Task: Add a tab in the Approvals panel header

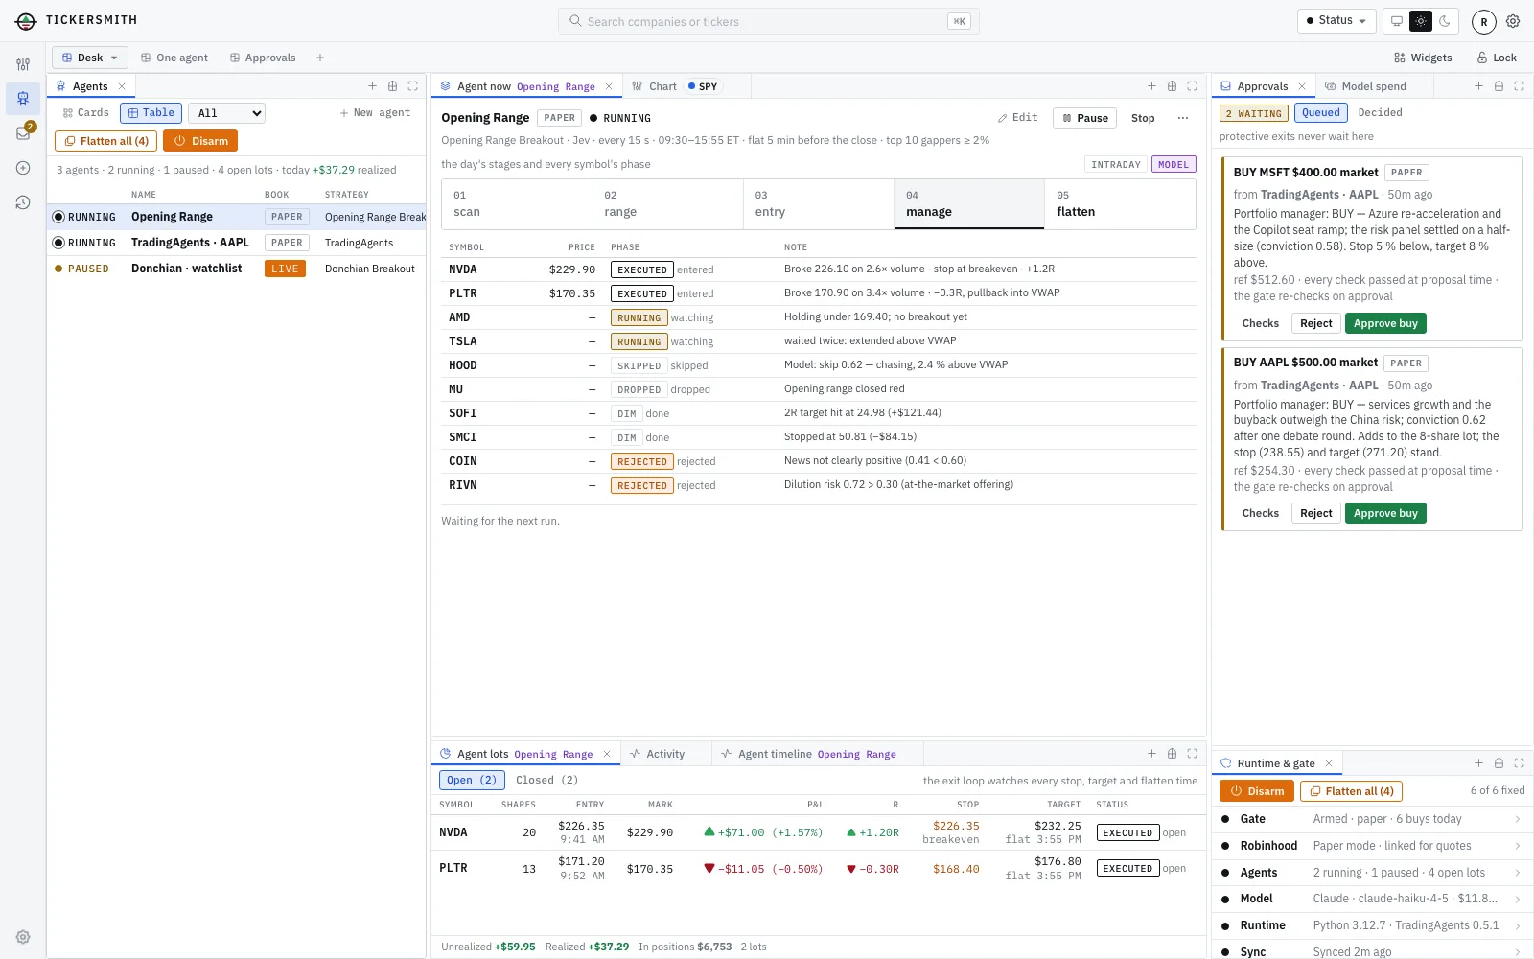Action: (1478, 86)
